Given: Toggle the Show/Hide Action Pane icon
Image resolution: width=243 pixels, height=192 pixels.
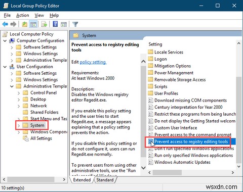Looking at the screenshot, I should coord(64,24).
